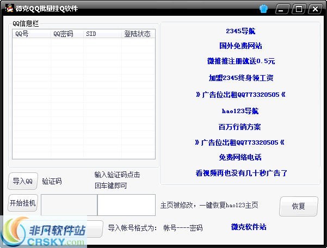Maximize the window
Screen dimensions: 327x248
click(299, 9)
